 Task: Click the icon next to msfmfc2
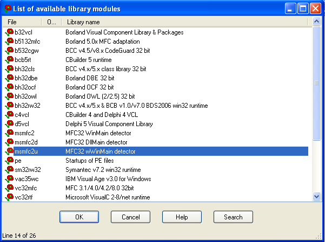tap(9, 133)
